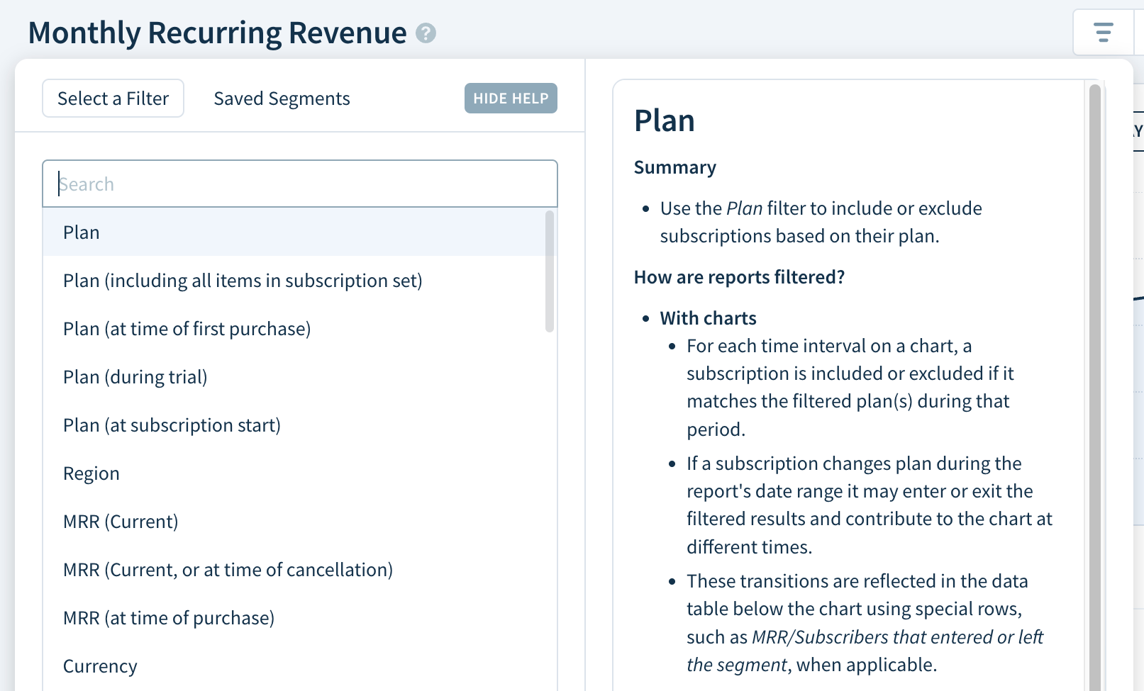Select MRR (at time of purchase)
1144x691 pixels.
pyautogui.click(x=168, y=617)
